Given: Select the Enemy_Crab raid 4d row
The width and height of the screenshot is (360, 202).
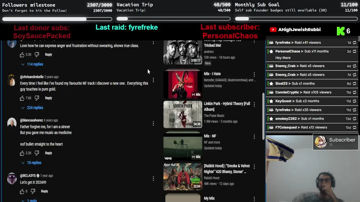Looking at the screenshot, I should point(312,66).
